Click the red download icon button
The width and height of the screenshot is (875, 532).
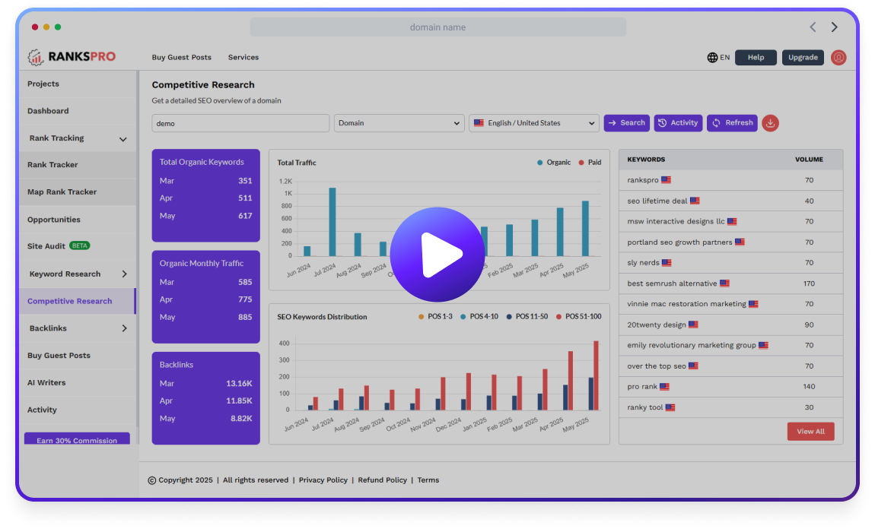770,123
